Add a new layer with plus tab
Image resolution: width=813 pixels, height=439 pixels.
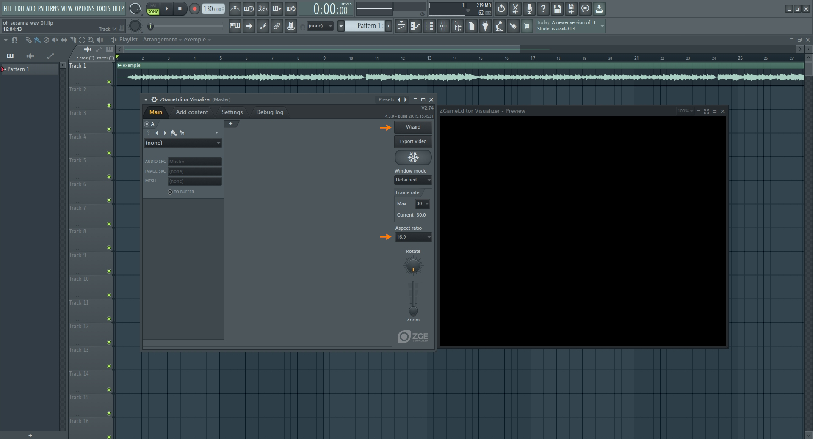coord(231,123)
